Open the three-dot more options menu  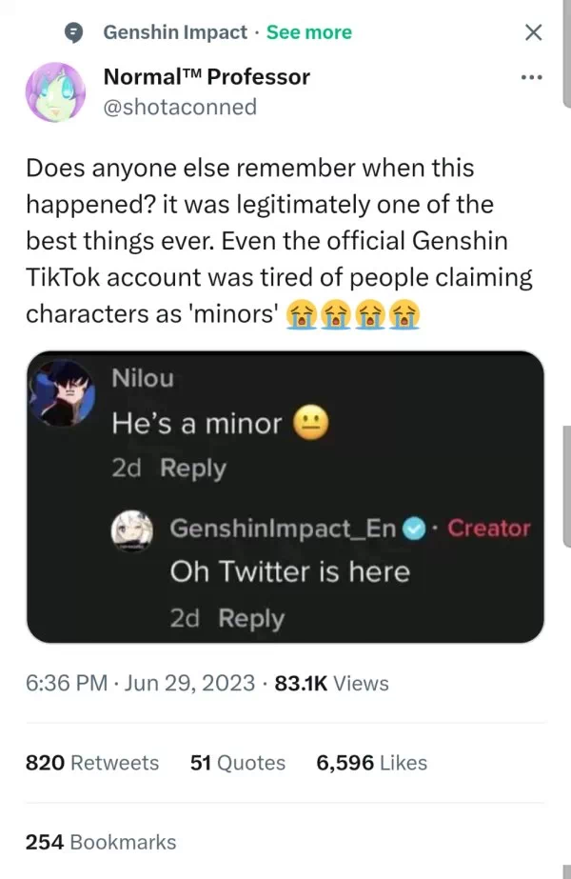click(x=533, y=76)
